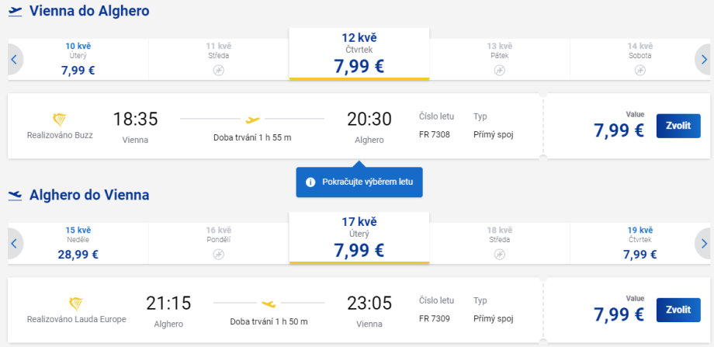The image size is (714, 347).
Task: Click the no-flight icon under 16 kvě Pondělí
Action: (218, 254)
